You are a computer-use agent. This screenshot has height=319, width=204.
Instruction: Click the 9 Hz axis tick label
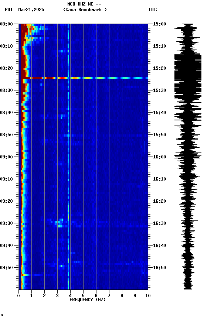[x=135, y=296]
